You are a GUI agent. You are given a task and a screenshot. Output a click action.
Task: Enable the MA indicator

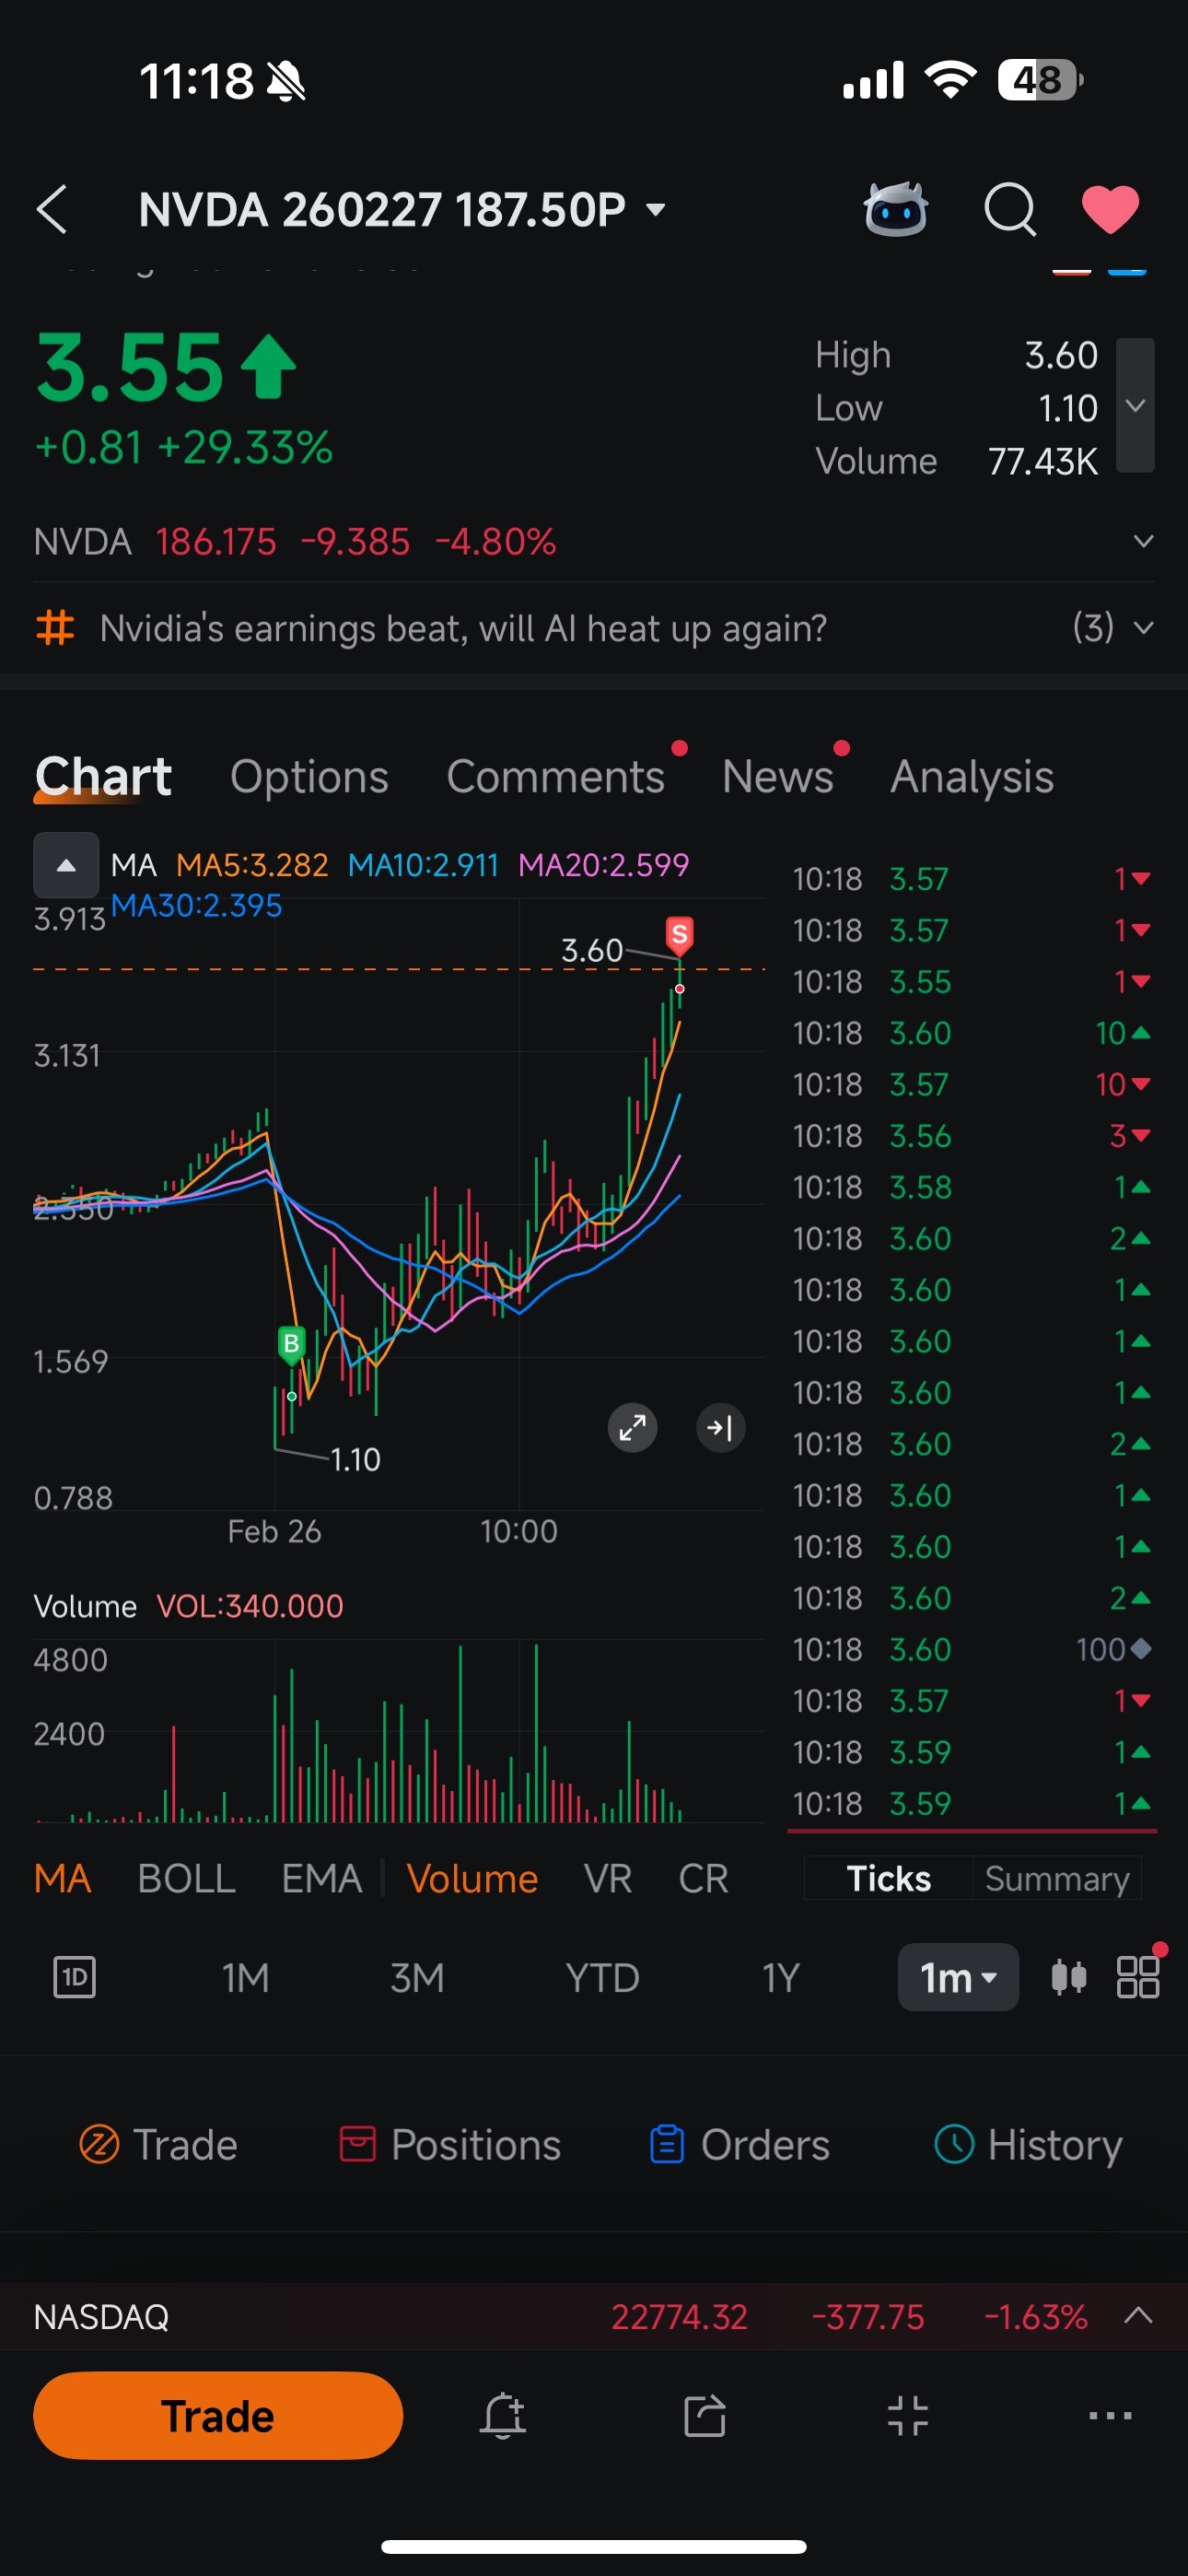(62, 1878)
